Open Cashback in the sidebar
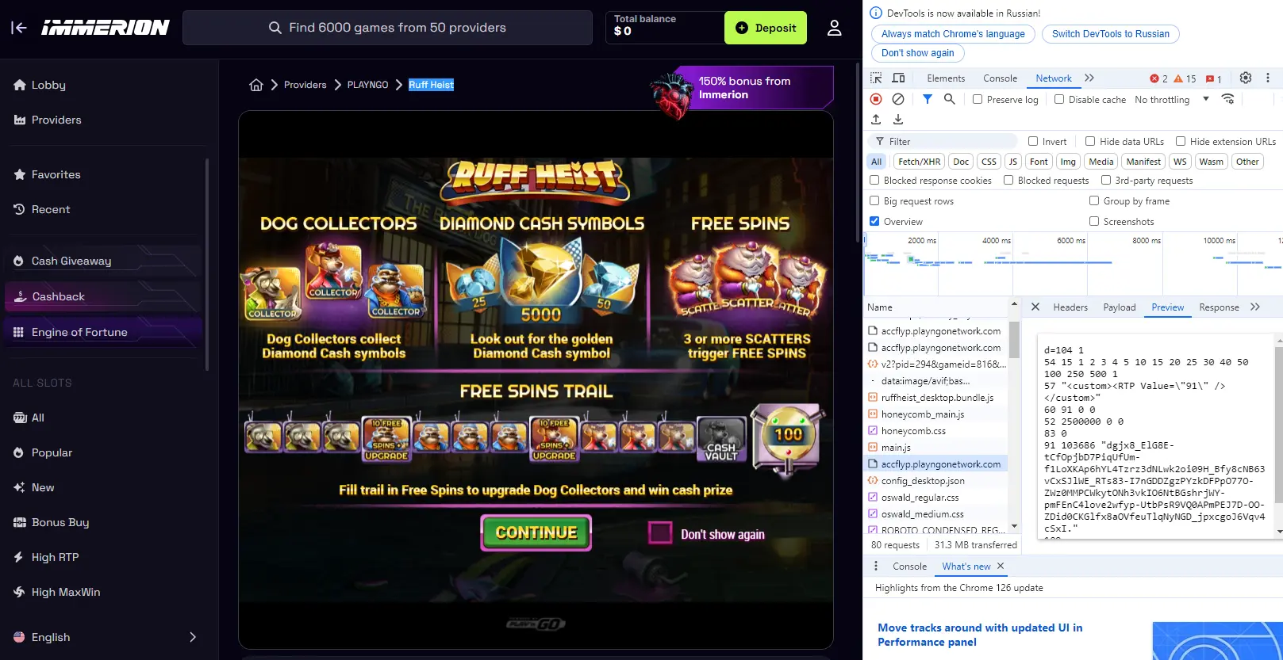This screenshot has width=1283, height=660. (103, 296)
